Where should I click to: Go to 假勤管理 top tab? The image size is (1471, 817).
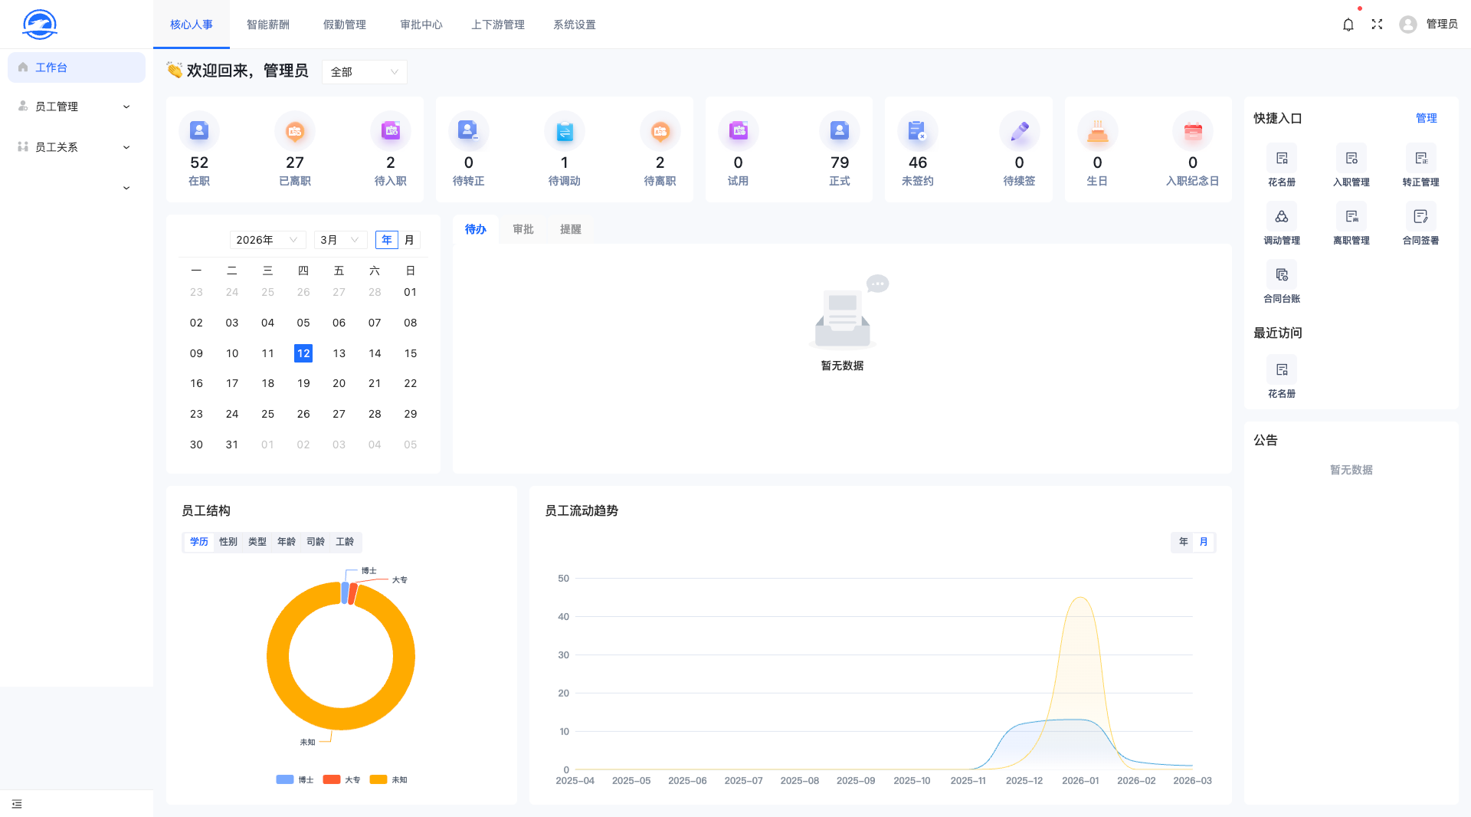(x=345, y=25)
